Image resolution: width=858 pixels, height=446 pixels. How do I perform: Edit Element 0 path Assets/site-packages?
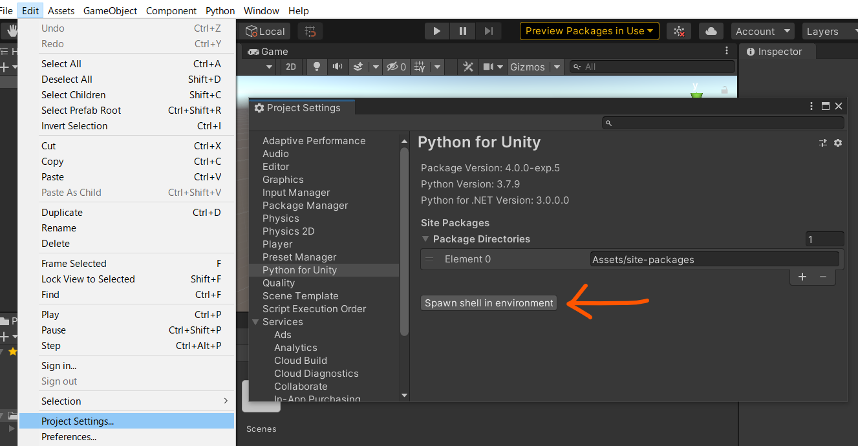714,259
